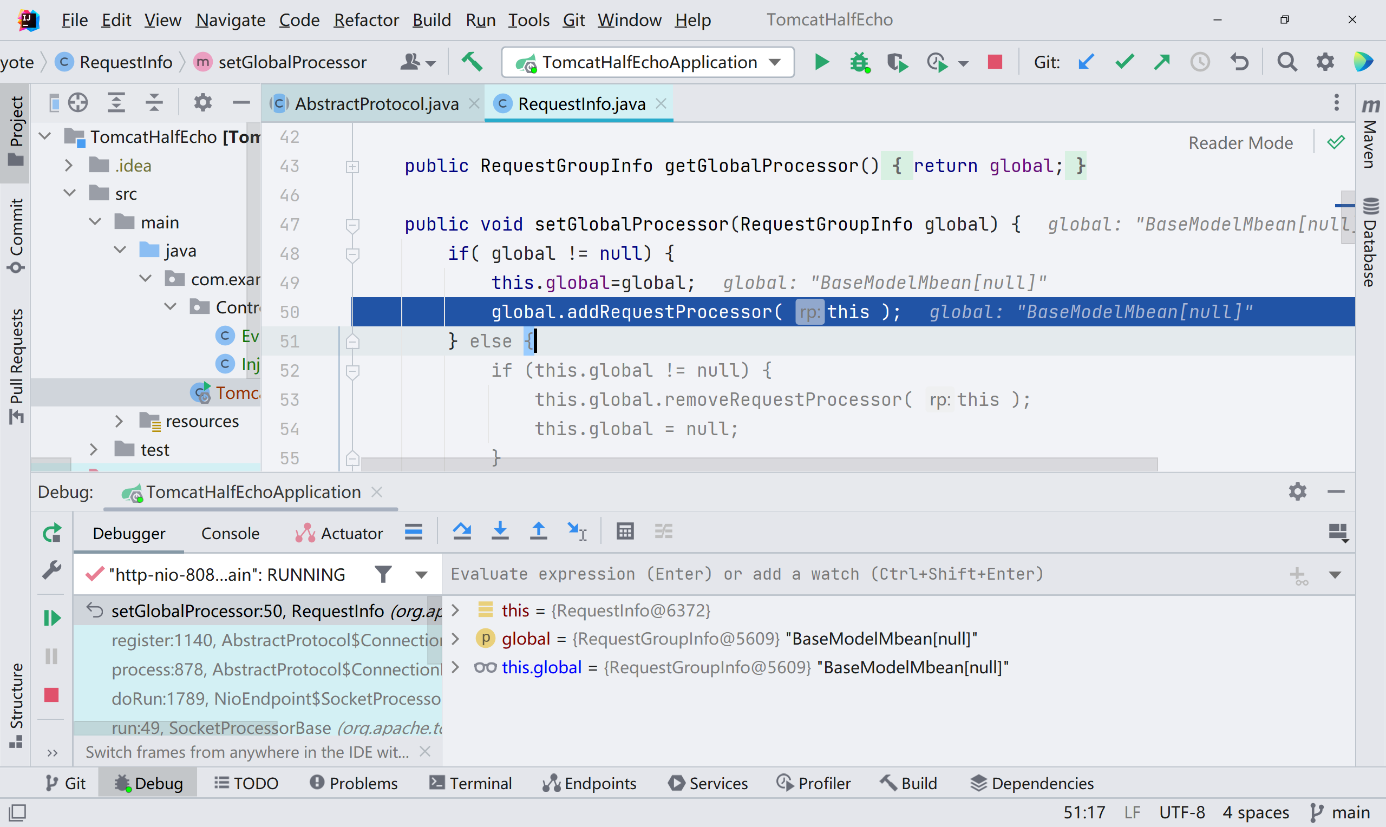1386x827 pixels.
Task: Click Git Update Project arrow
Action: pos(1086,62)
